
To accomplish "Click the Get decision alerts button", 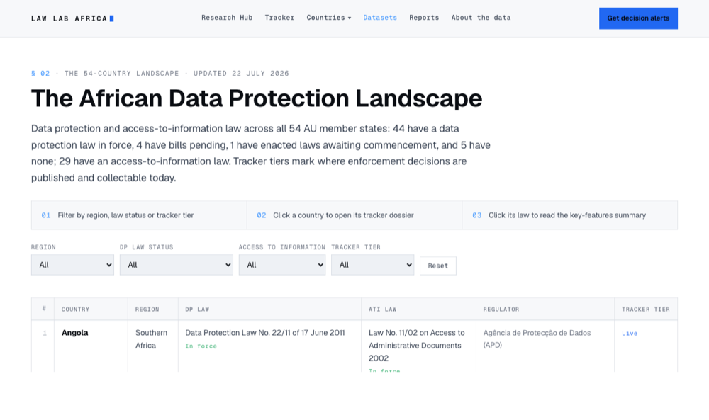I will 638,18.
